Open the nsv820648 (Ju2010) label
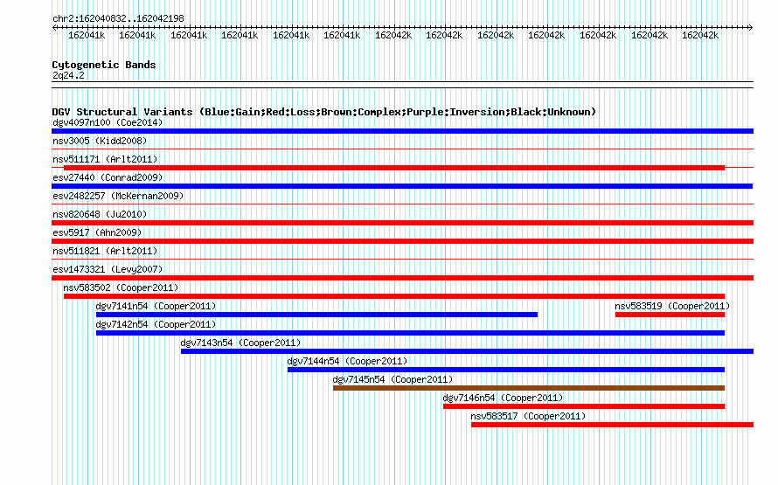The height and width of the screenshot is (485, 778). point(100,214)
